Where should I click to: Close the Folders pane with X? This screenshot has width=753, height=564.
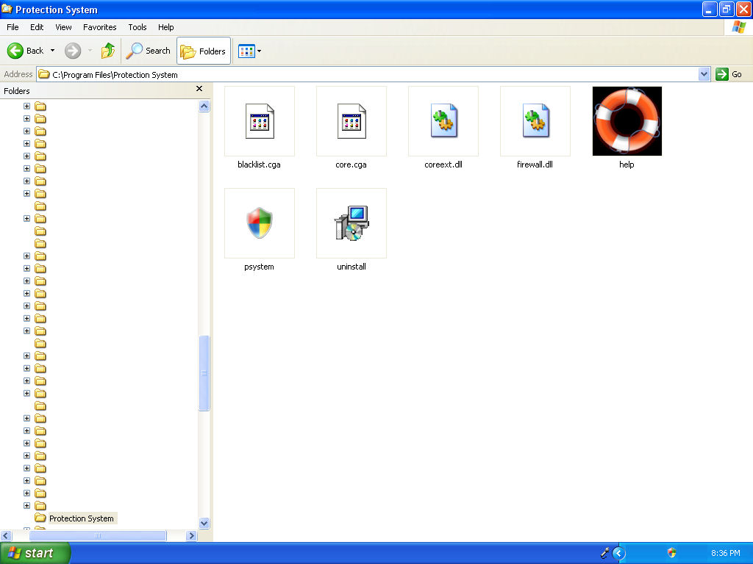199,89
